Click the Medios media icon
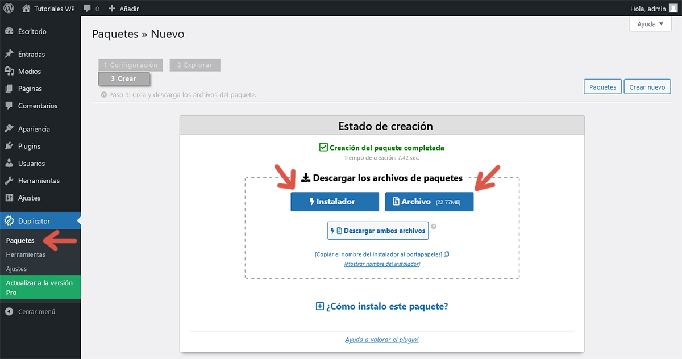This screenshot has height=359, width=682. tap(9, 72)
